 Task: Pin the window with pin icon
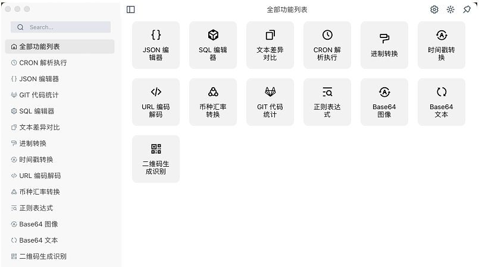(467, 9)
